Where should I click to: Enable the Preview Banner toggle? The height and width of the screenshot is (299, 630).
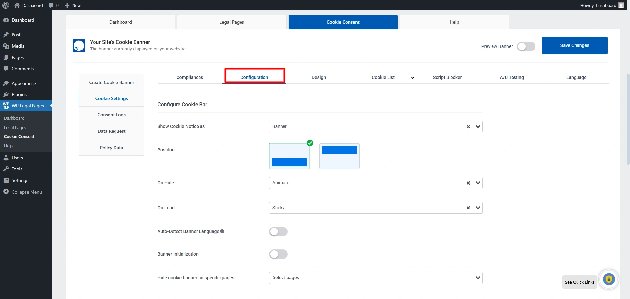[526, 46]
